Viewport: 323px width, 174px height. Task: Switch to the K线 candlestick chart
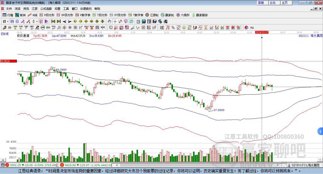(32, 15)
